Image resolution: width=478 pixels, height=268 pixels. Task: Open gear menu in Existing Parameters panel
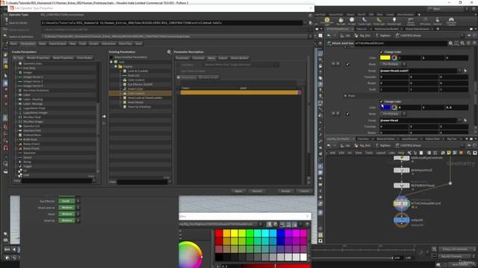[169, 51]
